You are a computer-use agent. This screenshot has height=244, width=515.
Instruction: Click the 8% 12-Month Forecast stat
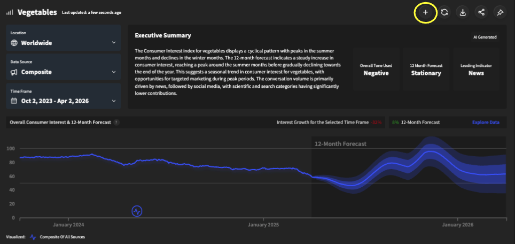click(x=416, y=123)
